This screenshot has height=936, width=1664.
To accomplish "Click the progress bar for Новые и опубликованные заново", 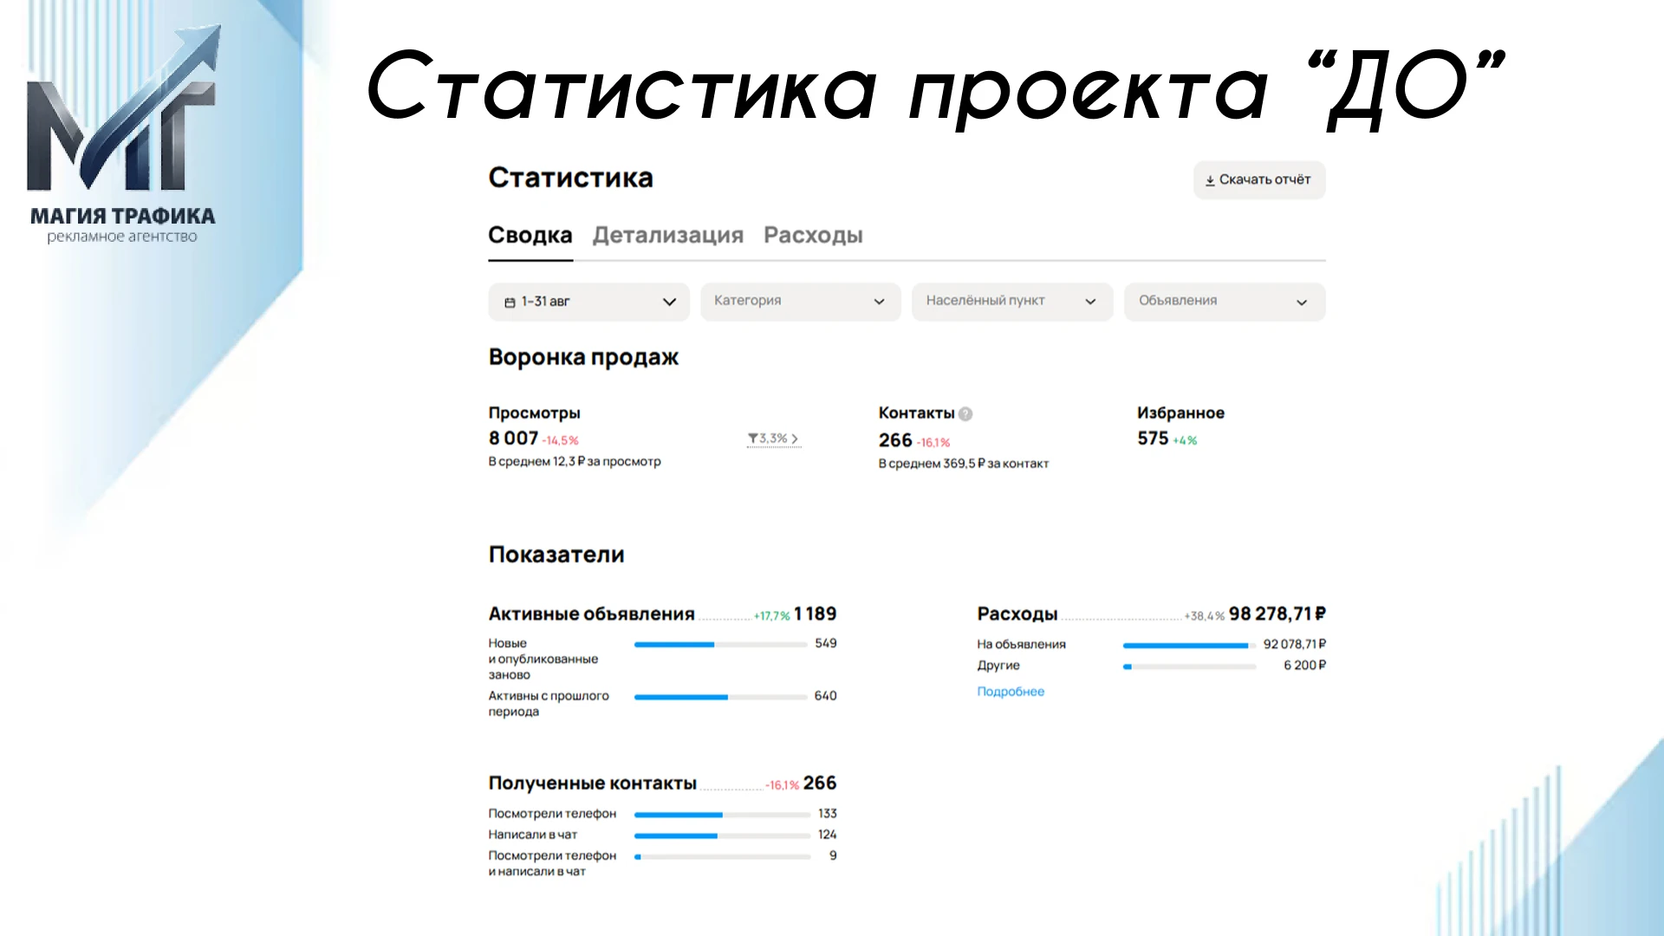I will pyautogui.click(x=720, y=645).
